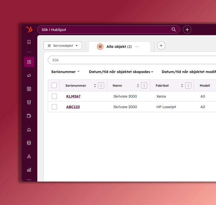This screenshot has height=205, width=216.
Task: Tick the select-all checkbox in table header
Action: coord(54,85)
